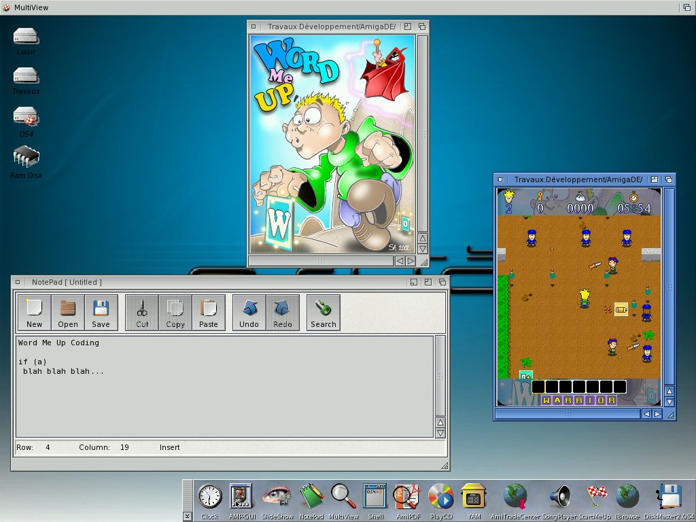Open IBrowse web browser in dock
Image resolution: width=696 pixels, height=522 pixels.
click(627, 501)
